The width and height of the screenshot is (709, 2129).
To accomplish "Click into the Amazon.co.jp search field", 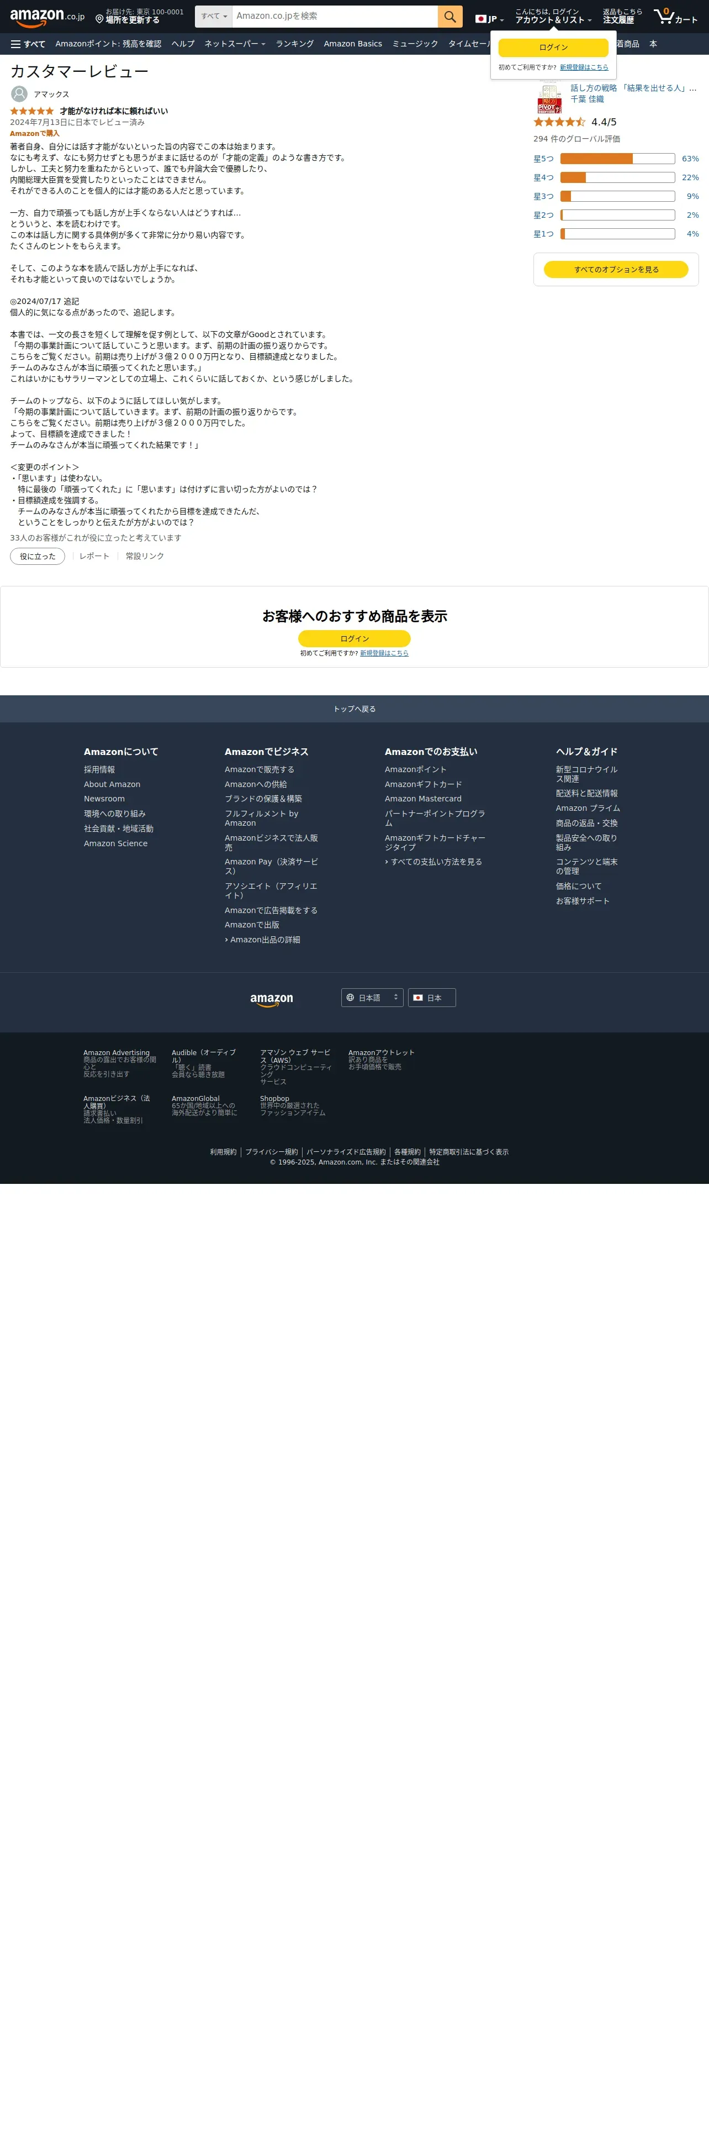I will (334, 17).
